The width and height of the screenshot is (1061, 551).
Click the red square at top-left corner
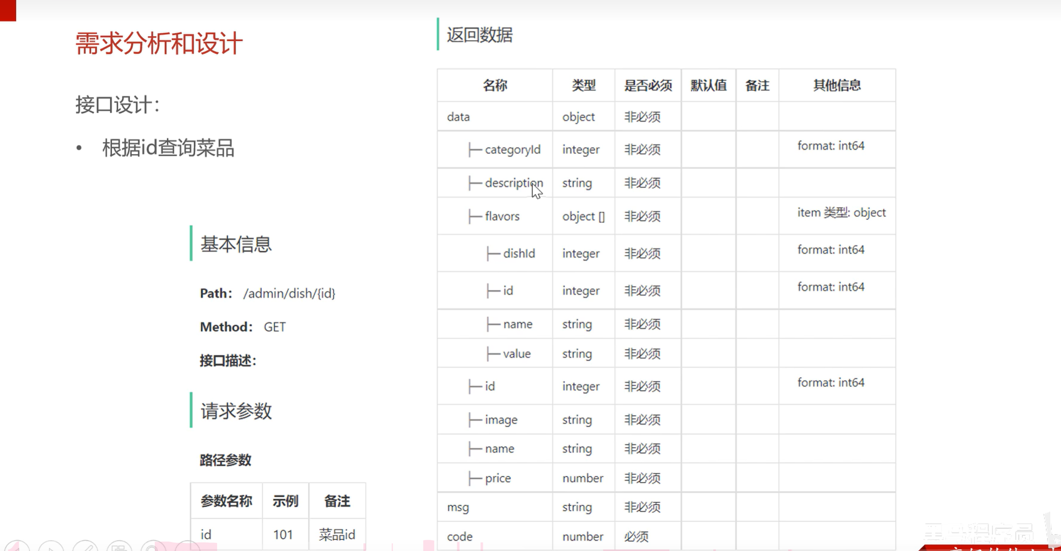[8, 10]
